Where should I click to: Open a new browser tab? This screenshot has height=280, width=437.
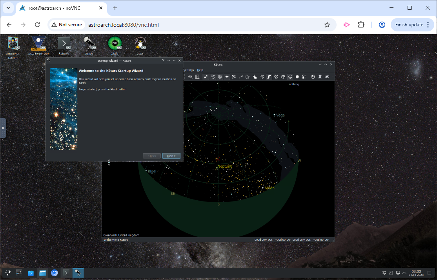click(x=115, y=8)
